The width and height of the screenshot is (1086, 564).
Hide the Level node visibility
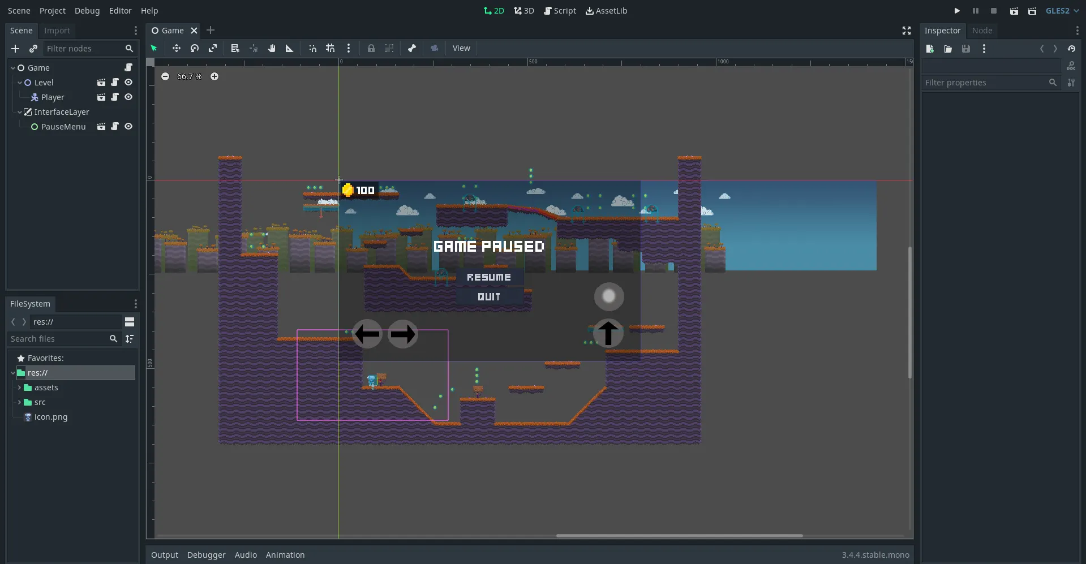[x=128, y=83]
